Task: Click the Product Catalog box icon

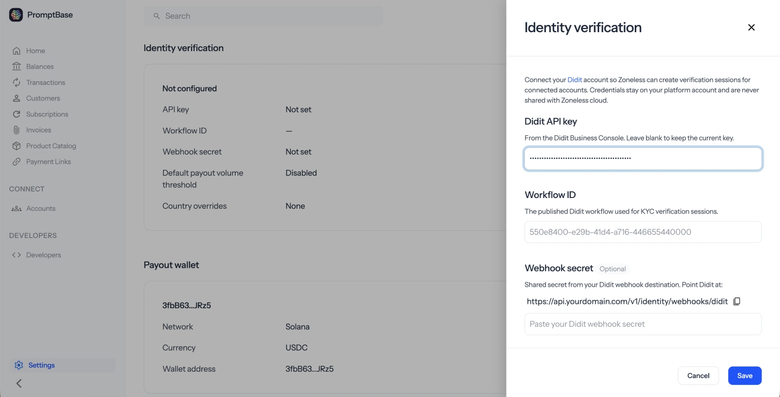Action: 17,146
